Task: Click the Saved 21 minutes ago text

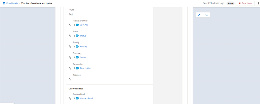Action: click(x=214, y=3)
